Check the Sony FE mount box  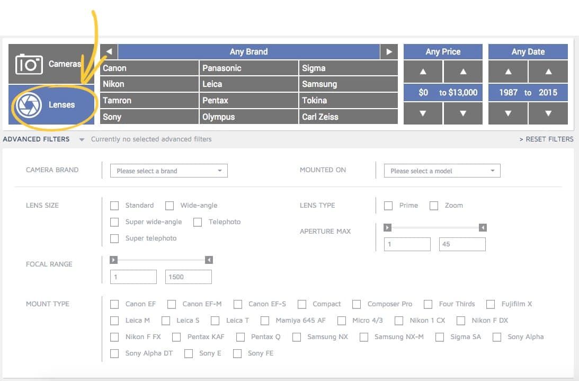point(237,353)
